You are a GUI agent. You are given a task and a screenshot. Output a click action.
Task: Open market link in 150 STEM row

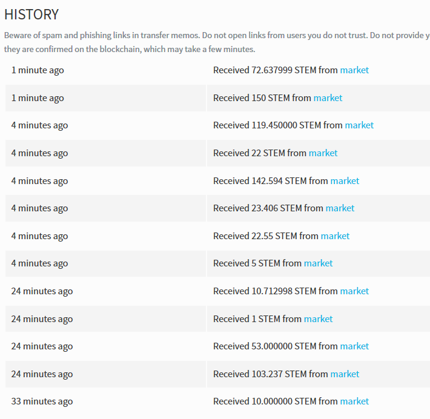click(328, 98)
